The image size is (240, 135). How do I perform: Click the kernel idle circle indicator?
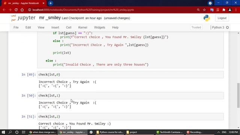click(228, 27)
